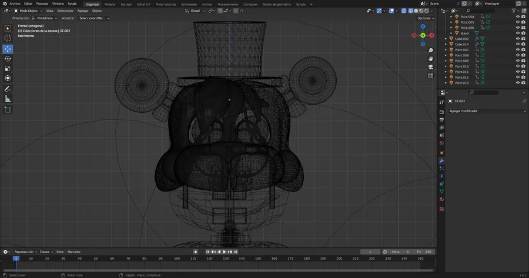Jump to the last frame button
Screen dimensions: 529x278
[x=236, y=252]
